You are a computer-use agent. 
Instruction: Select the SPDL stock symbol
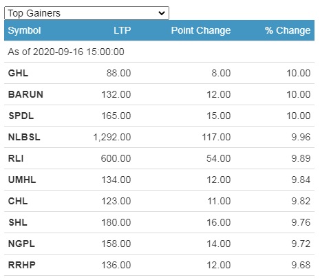pyautogui.click(x=21, y=116)
